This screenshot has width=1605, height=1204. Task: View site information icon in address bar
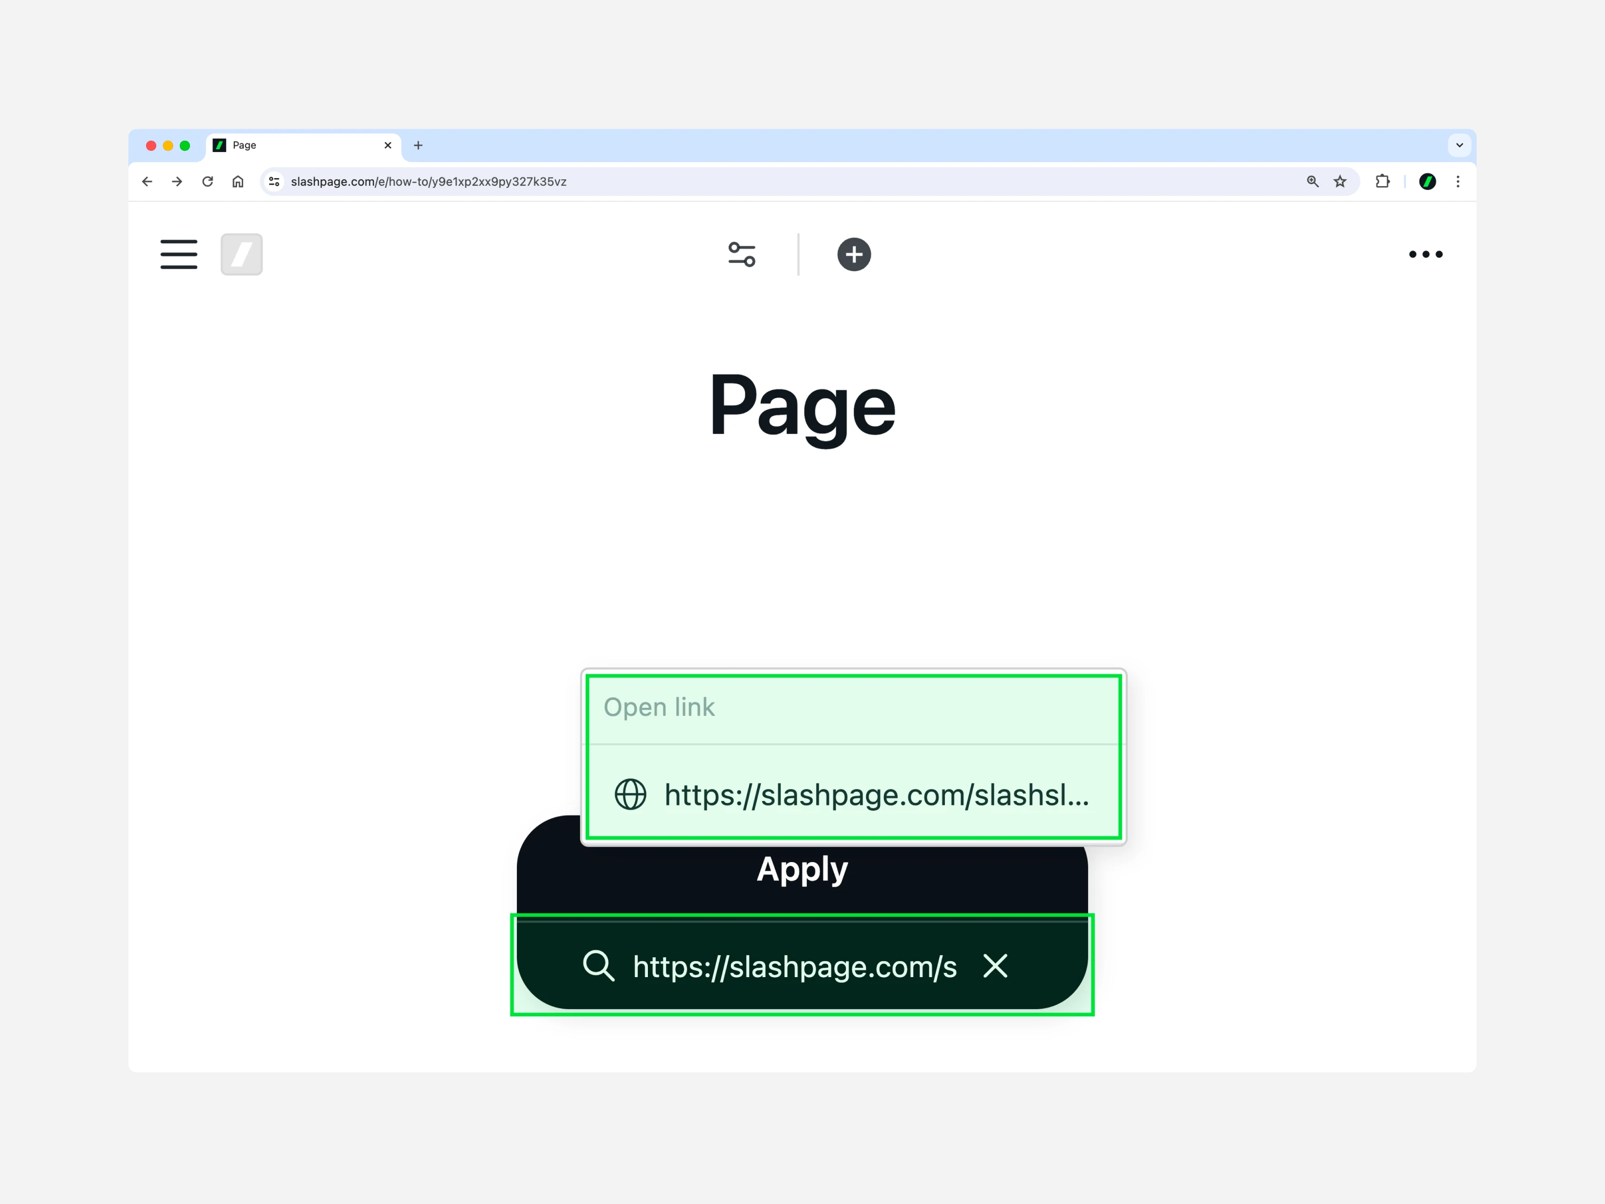[x=274, y=181]
